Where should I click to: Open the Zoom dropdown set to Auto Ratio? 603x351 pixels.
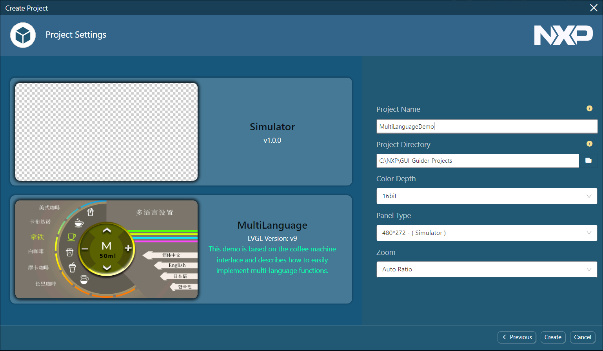click(486, 269)
